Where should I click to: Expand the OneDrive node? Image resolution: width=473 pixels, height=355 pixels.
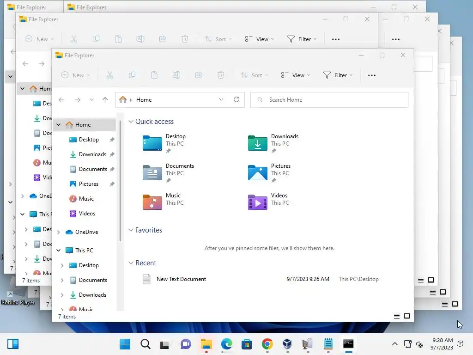[x=59, y=232]
